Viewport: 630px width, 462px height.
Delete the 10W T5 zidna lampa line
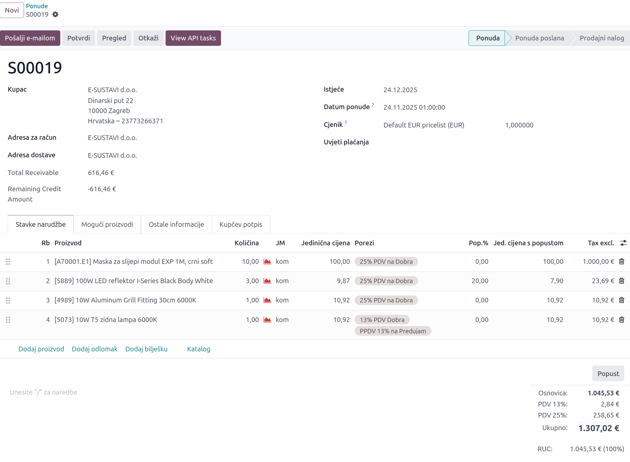click(621, 320)
